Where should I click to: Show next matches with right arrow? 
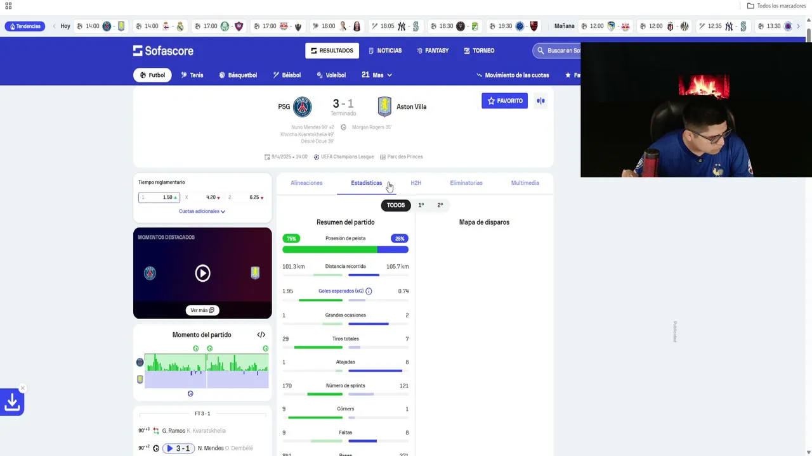click(x=798, y=26)
